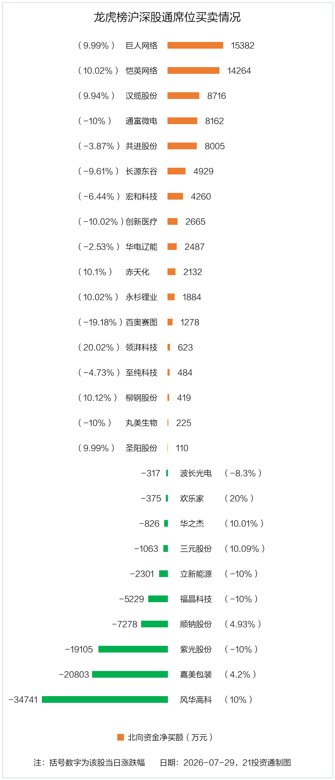Click the 北向资金净买额 legend text

pos(170,737)
